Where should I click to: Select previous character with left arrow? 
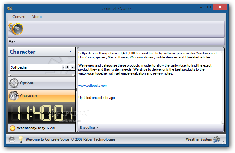[x=67, y=67]
